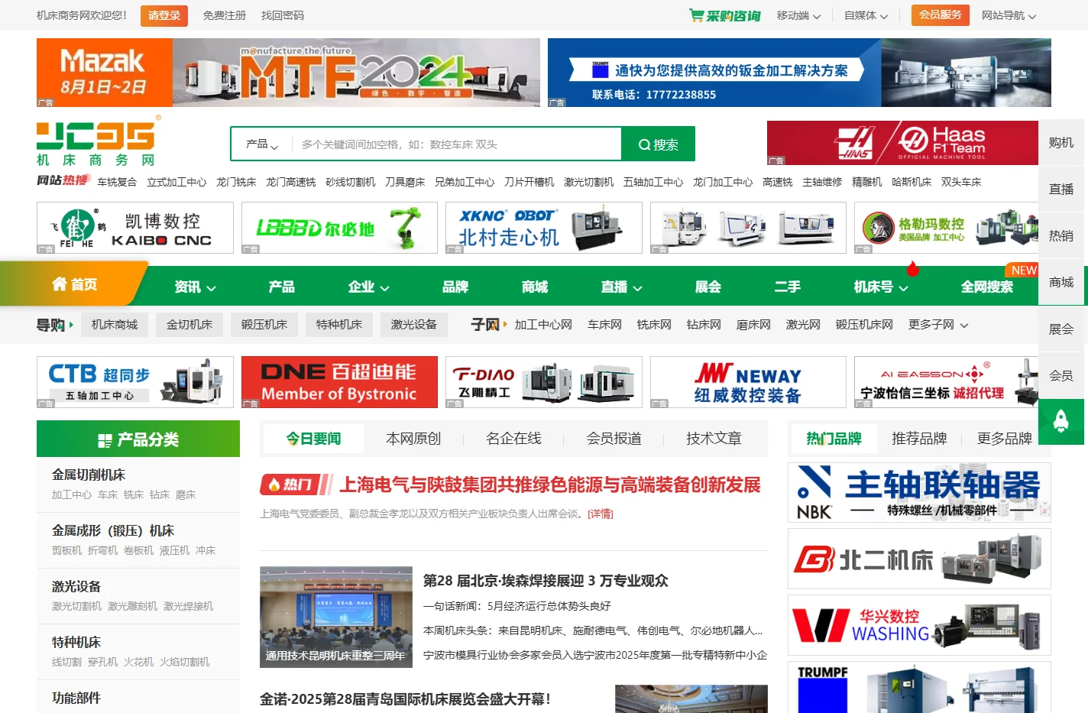This screenshot has height=713, width=1088.
Task: Switch to the 今日要闻 tab
Action: [x=313, y=439]
